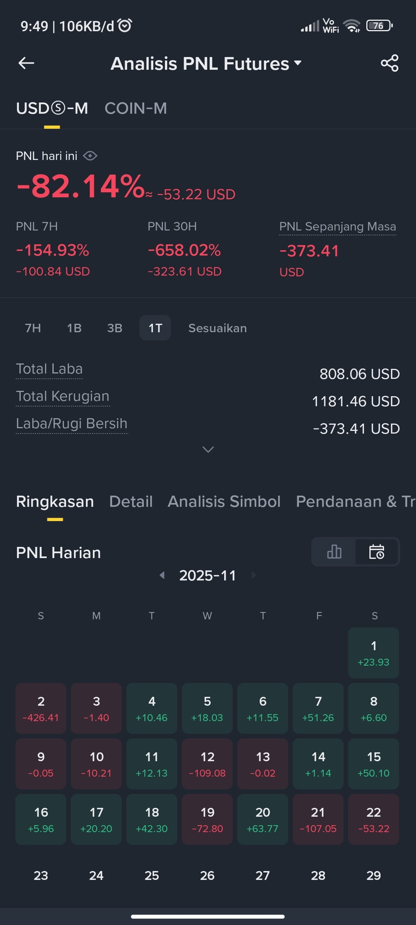
Task: Select the 3B time range
Action: coord(114,328)
